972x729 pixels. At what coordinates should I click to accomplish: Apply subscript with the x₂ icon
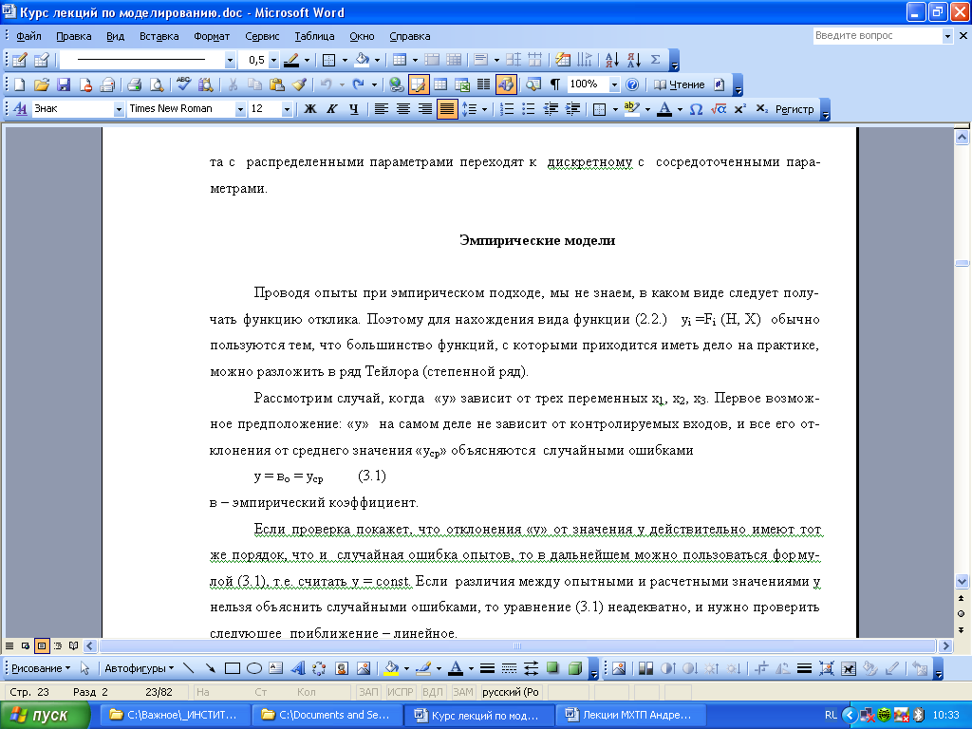click(761, 109)
